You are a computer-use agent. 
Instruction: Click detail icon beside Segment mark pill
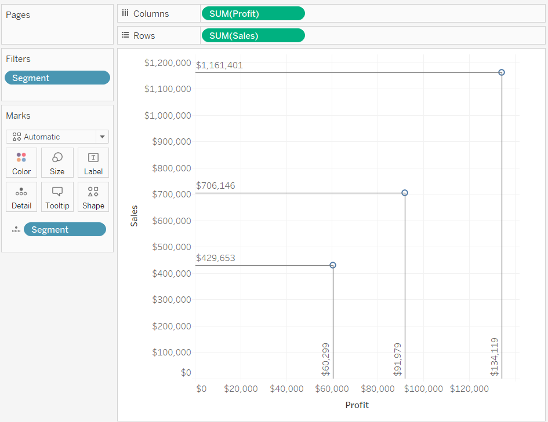pos(16,229)
